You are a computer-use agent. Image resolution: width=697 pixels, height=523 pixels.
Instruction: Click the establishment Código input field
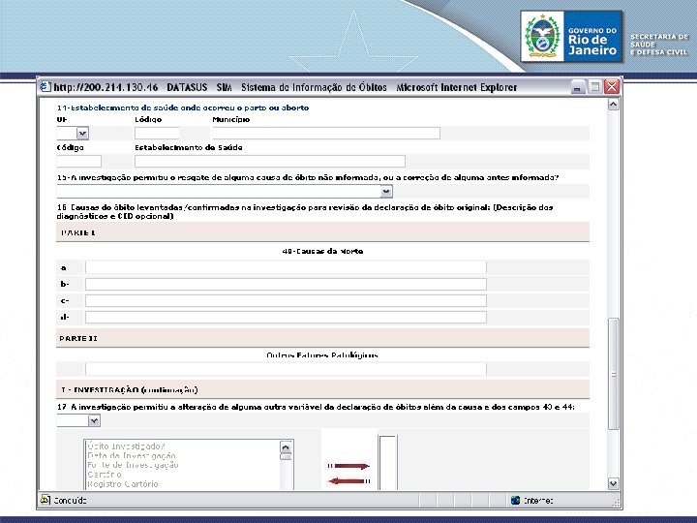pyautogui.click(x=79, y=161)
